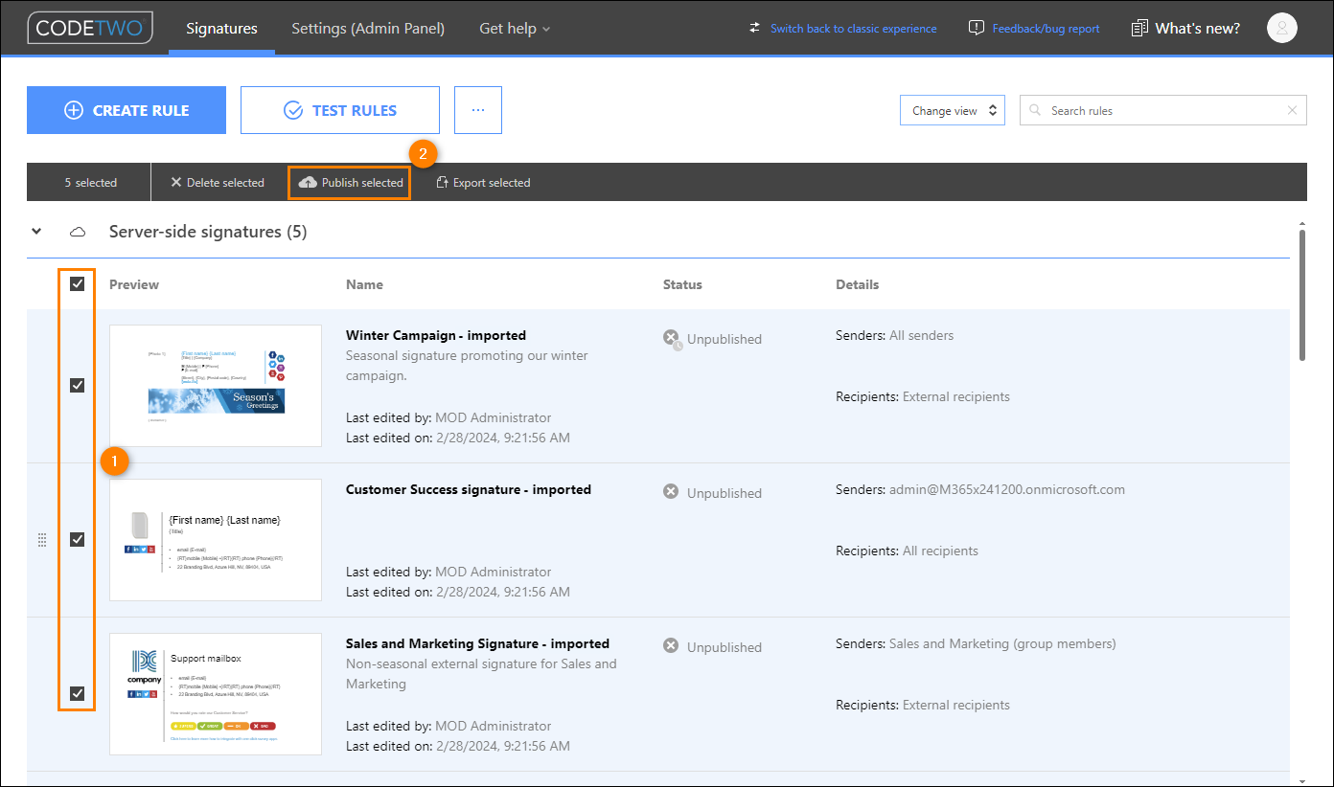Viewport: 1334px width, 787px height.
Task: Open the Change view dropdown
Action: [x=952, y=110]
